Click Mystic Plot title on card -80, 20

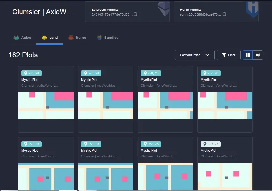coord(29,80)
